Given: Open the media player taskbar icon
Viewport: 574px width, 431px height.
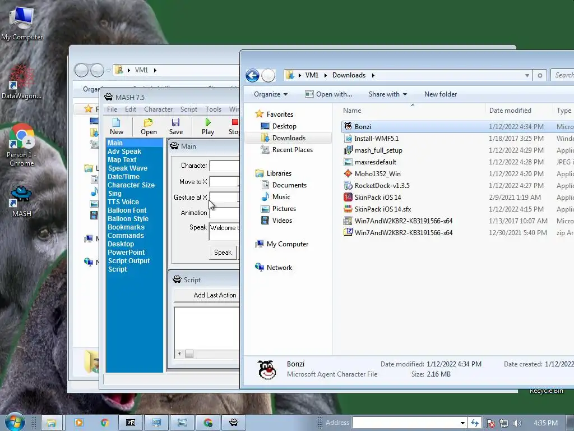Looking at the screenshot, I should [x=78, y=423].
